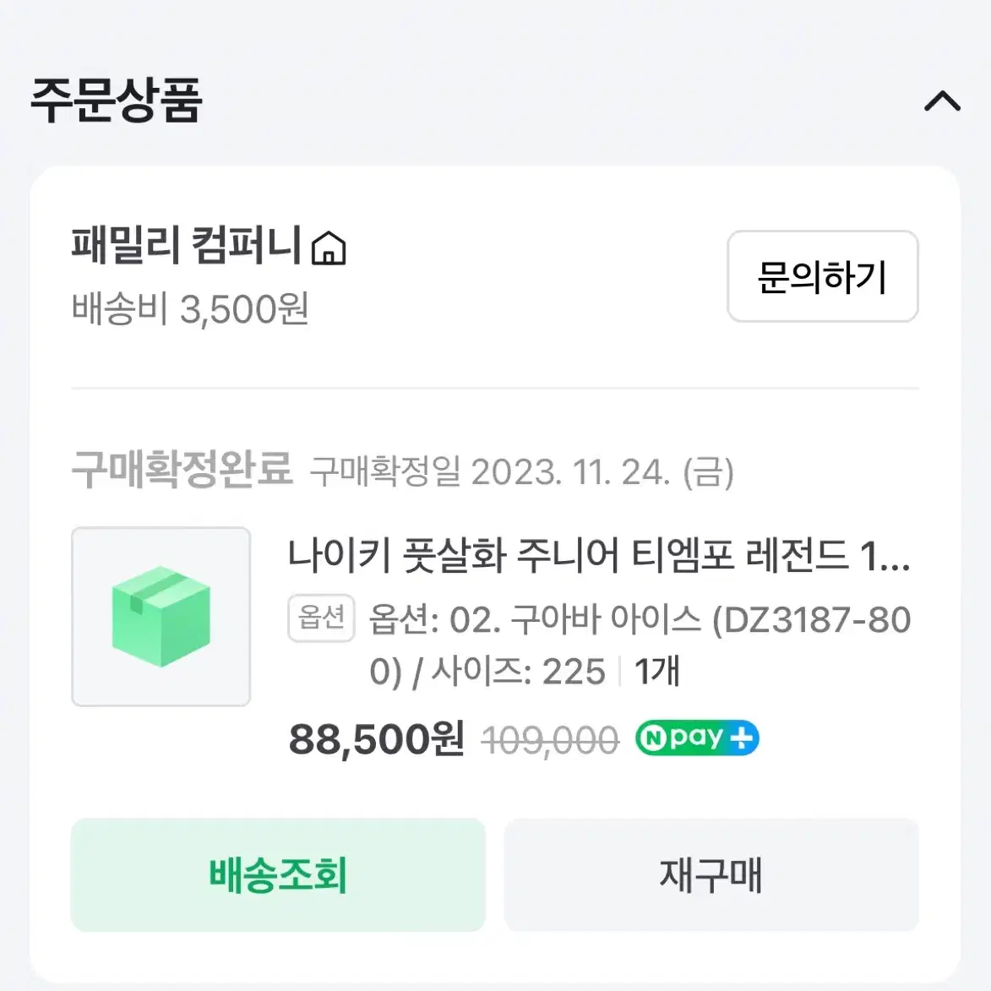Open the 패밀리 컴퍼니 store home icon
991x991 pixels.
point(329,248)
